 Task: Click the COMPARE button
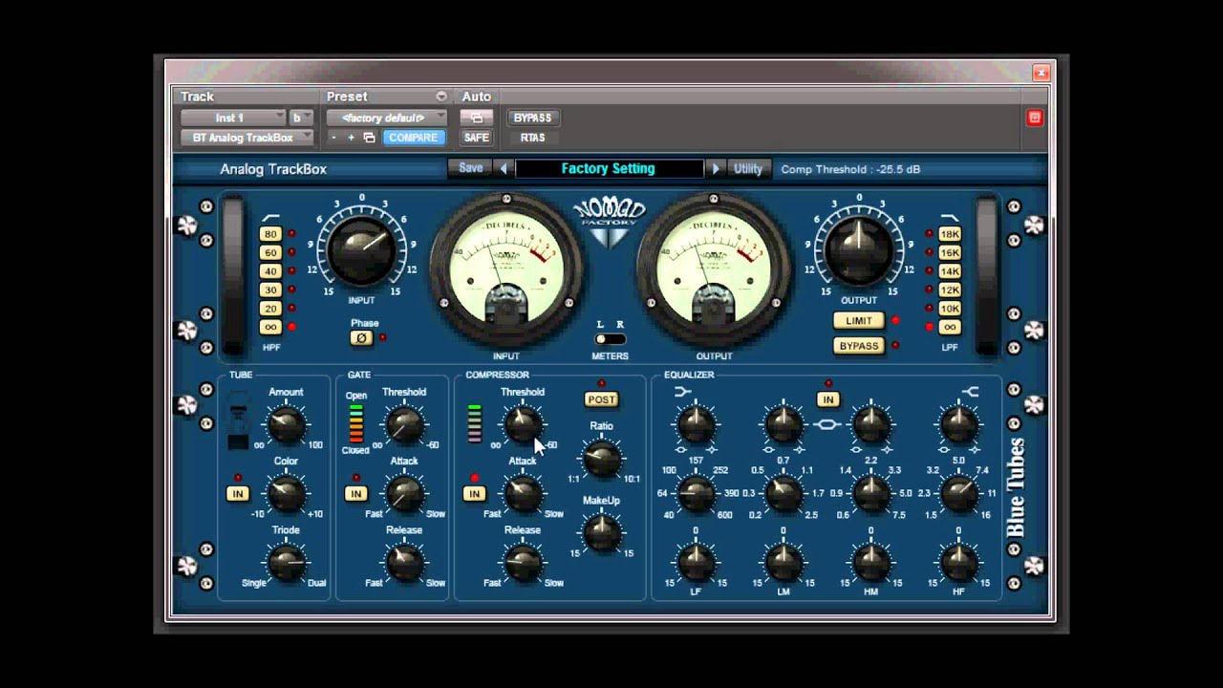pos(414,138)
